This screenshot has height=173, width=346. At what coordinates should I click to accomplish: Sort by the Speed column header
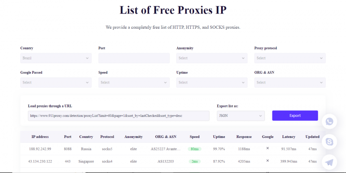[195, 137]
